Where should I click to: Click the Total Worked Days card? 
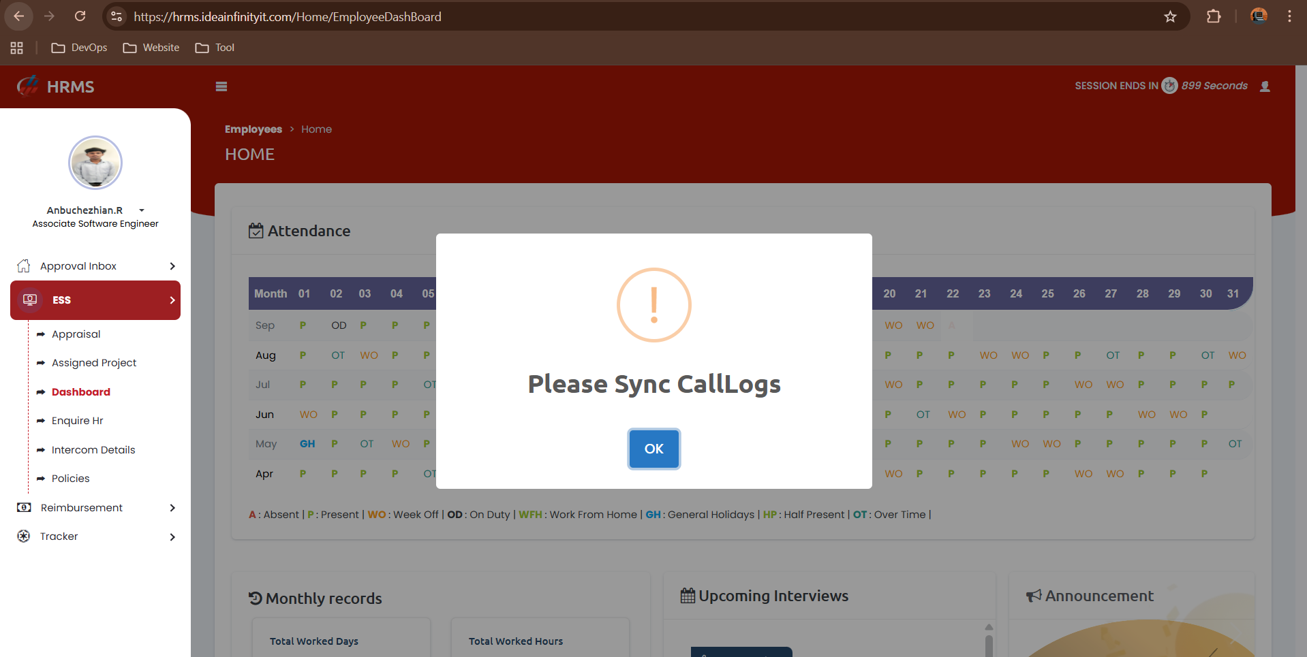[x=341, y=638]
